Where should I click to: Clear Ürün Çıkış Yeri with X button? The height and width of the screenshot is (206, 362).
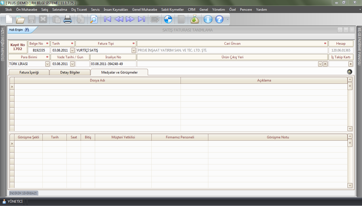point(325,64)
